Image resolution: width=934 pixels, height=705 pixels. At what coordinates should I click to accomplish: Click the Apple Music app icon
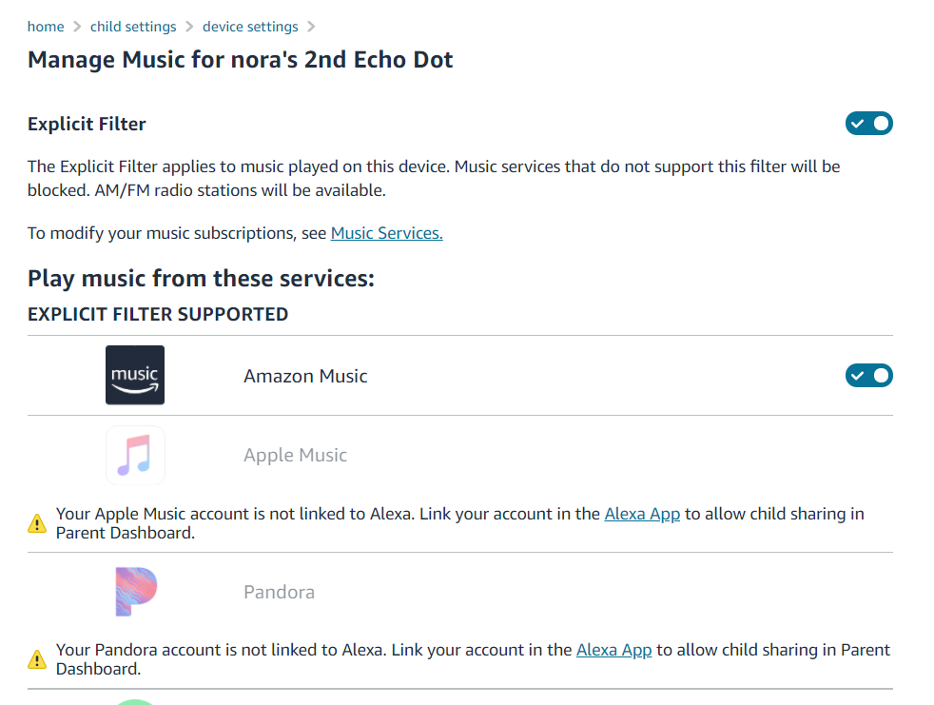pyautogui.click(x=134, y=455)
